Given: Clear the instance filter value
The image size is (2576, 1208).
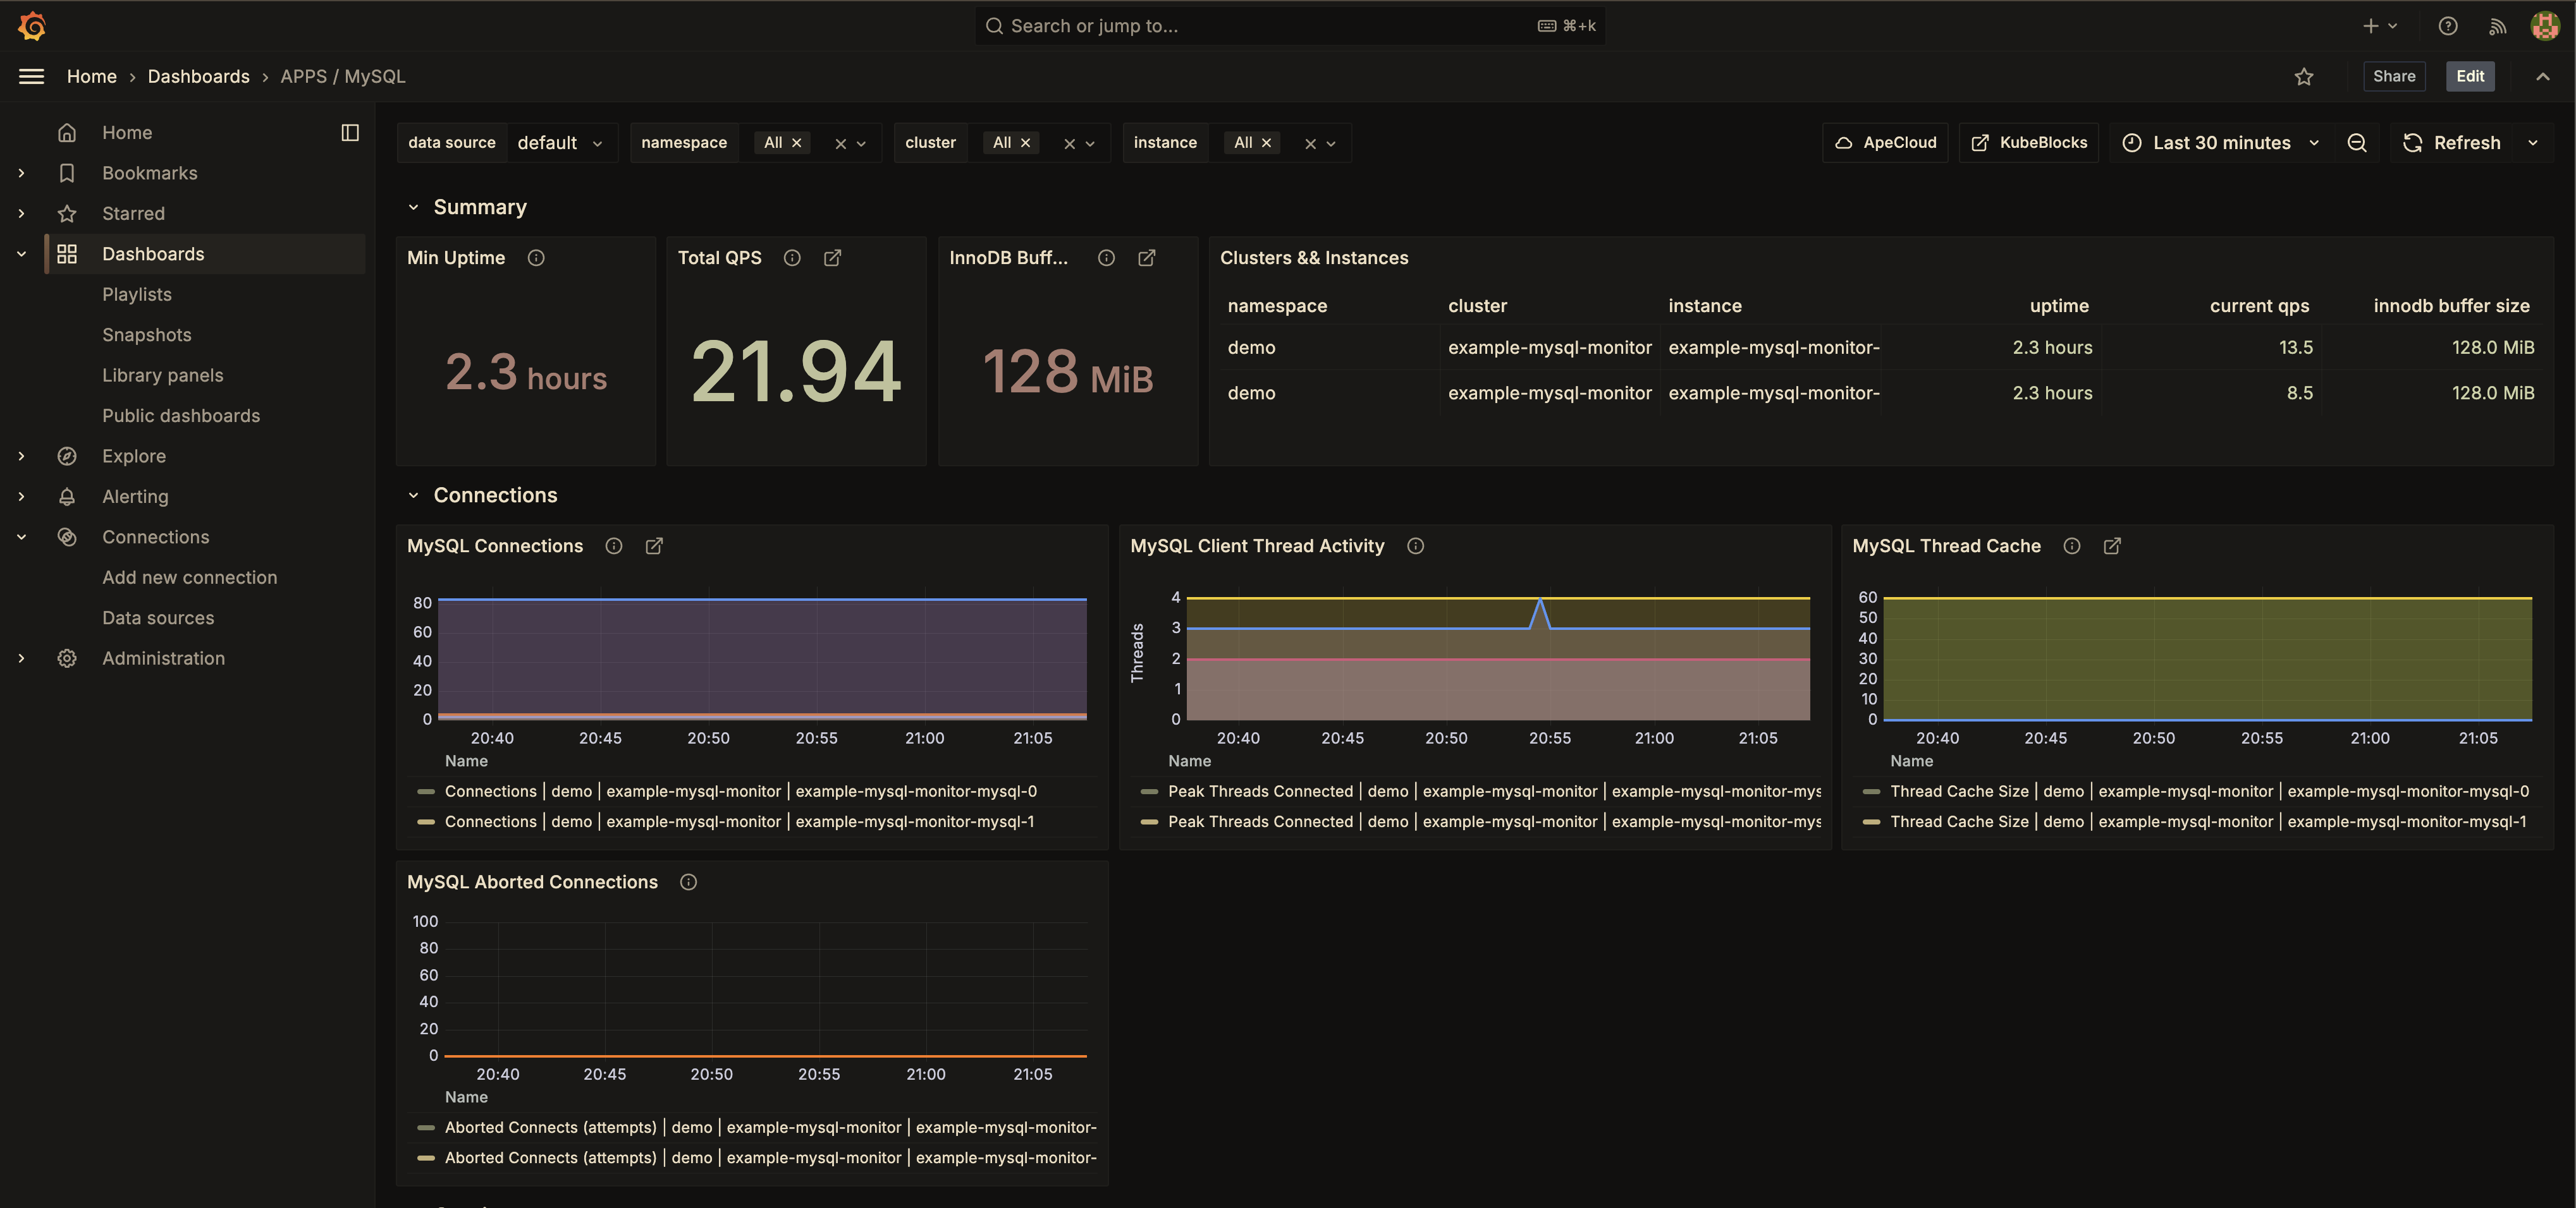Looking at the screenshot, I should pos(1310,144).
